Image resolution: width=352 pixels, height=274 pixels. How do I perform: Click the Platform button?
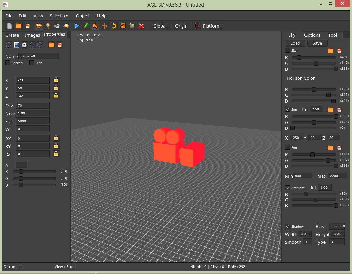[212, 26]
